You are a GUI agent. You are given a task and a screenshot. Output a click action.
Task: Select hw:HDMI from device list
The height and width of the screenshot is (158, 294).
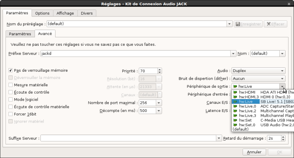[263, 92]
